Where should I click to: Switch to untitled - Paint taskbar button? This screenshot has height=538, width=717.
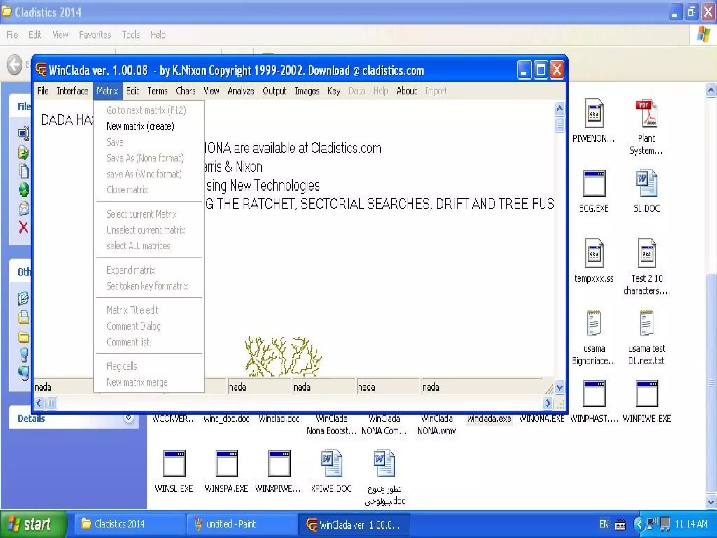[231, 524]
